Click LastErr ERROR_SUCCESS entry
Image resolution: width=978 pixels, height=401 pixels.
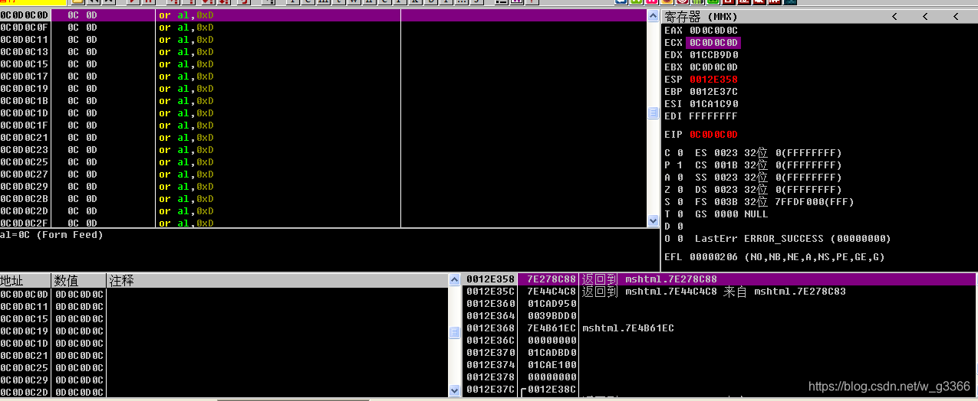793,239
